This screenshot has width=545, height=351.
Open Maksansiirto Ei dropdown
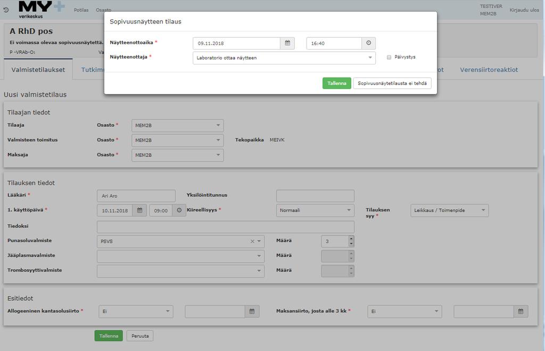(404, 312)
